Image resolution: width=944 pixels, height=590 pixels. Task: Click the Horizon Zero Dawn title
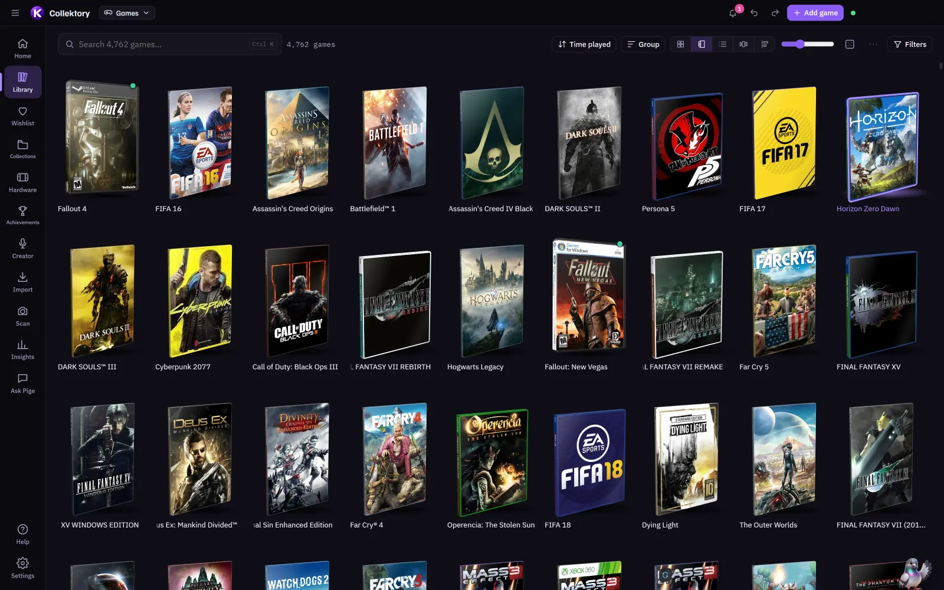click(x=868, y=209)
